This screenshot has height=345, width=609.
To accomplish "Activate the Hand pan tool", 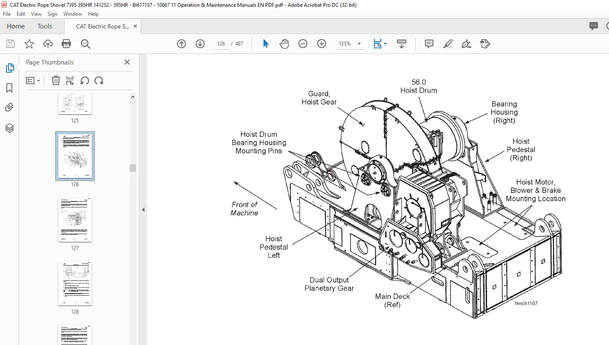I will coord(284,44).
